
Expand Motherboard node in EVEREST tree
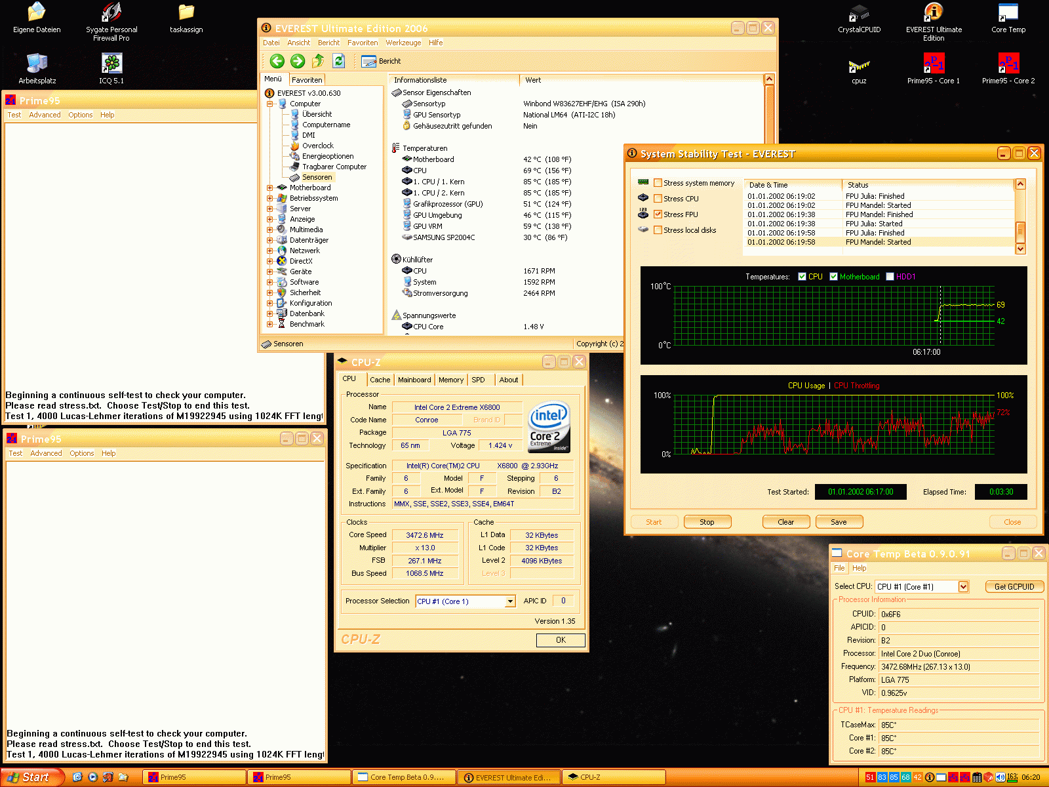coord(269,188)
